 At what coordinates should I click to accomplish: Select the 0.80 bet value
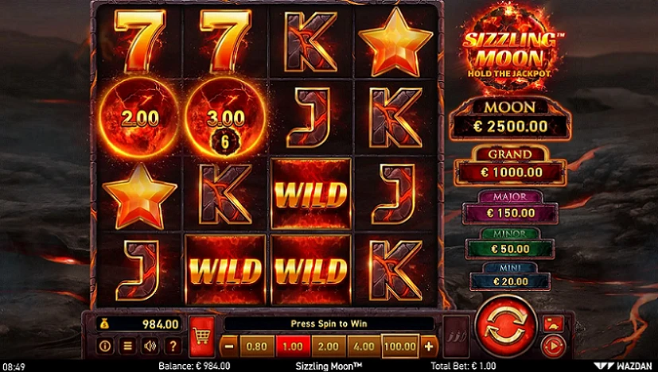[256, 347]
